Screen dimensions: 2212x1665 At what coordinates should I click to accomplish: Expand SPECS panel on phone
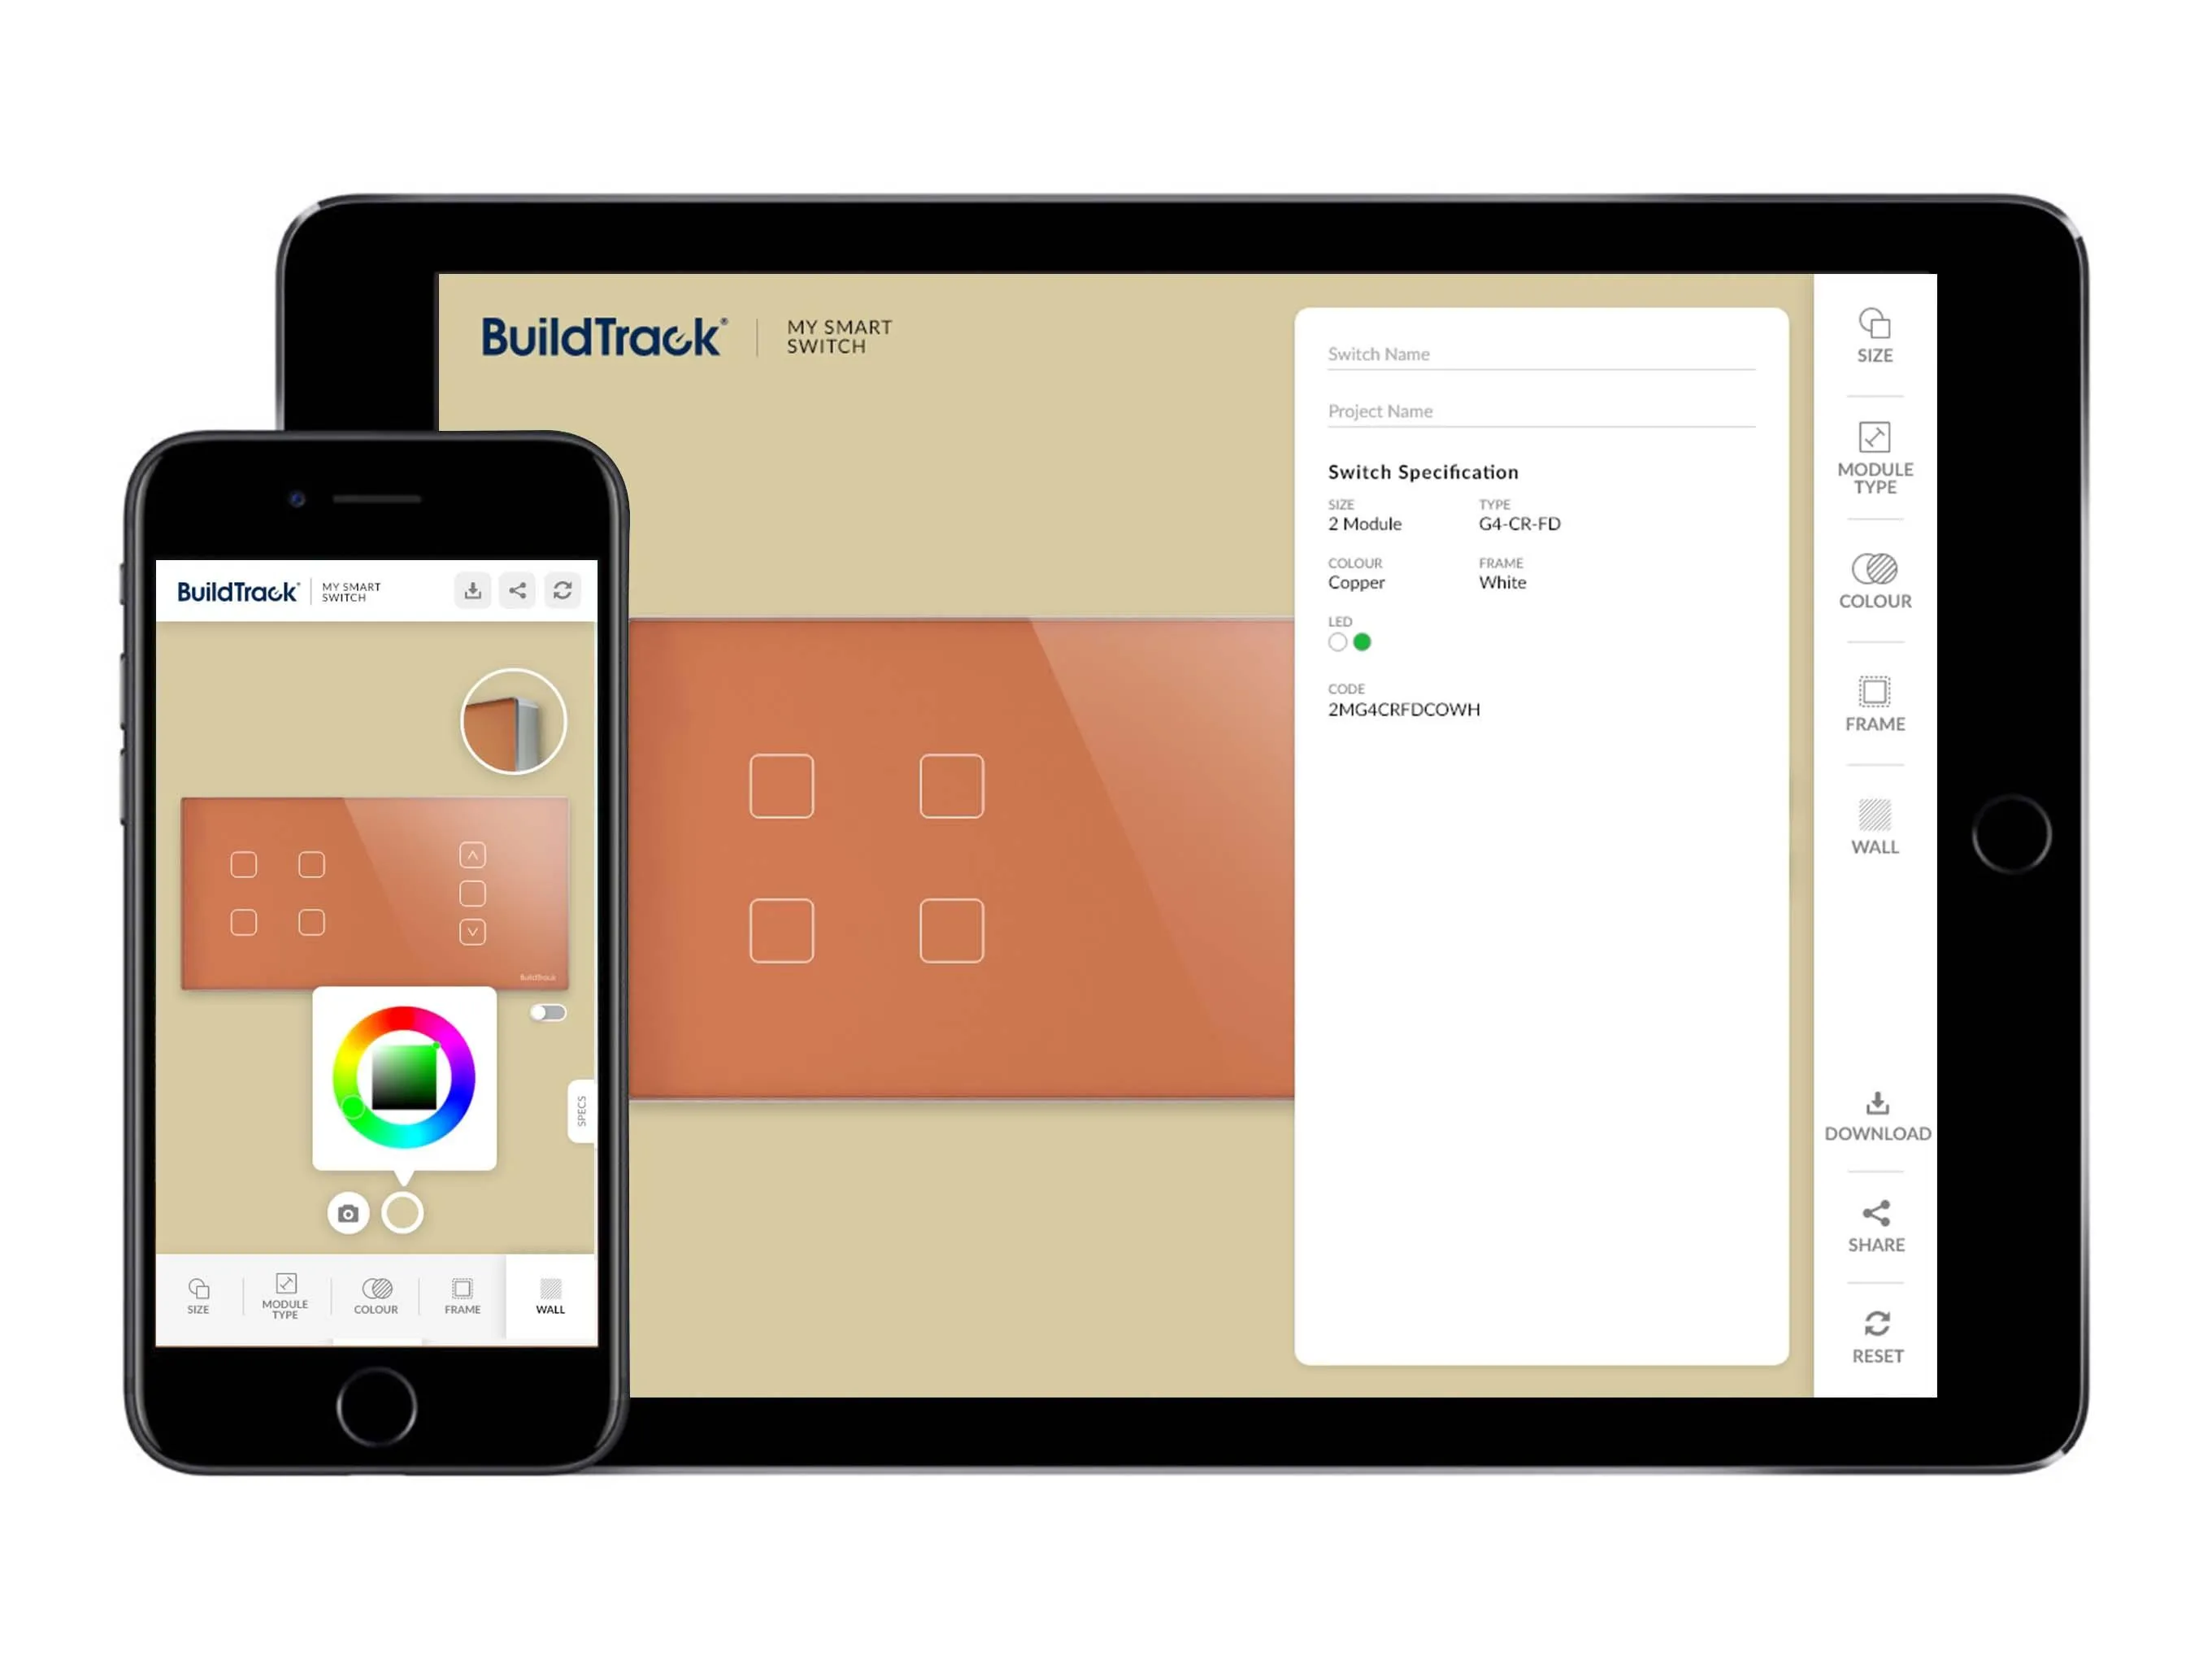click(571, 1109)
